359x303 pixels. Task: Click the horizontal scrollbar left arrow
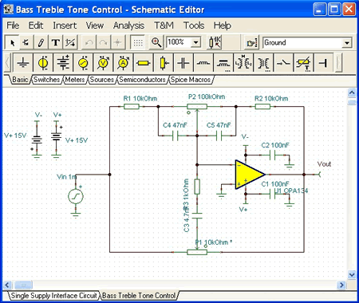click(x=7, y=285)
